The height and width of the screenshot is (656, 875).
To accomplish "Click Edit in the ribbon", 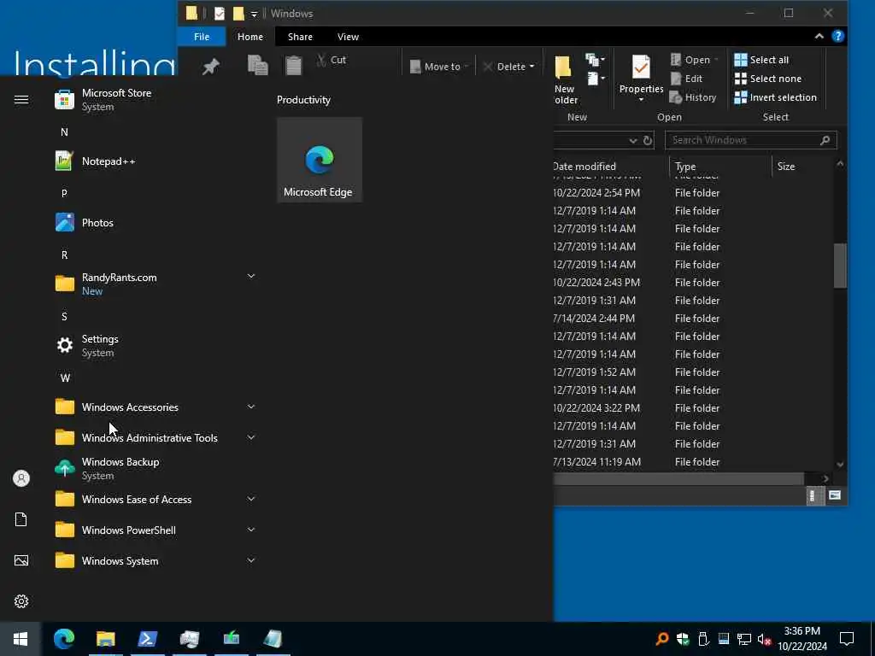I will 686,79.
